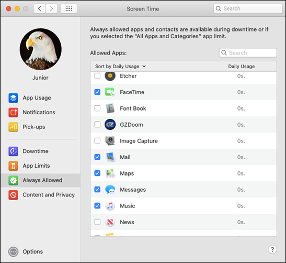Click the Downtime purple icon

tap(13, 151)
